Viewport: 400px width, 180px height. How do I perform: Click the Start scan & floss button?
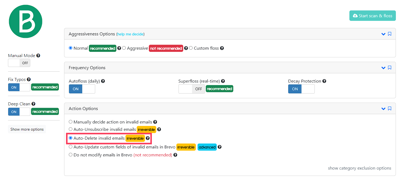372,16
